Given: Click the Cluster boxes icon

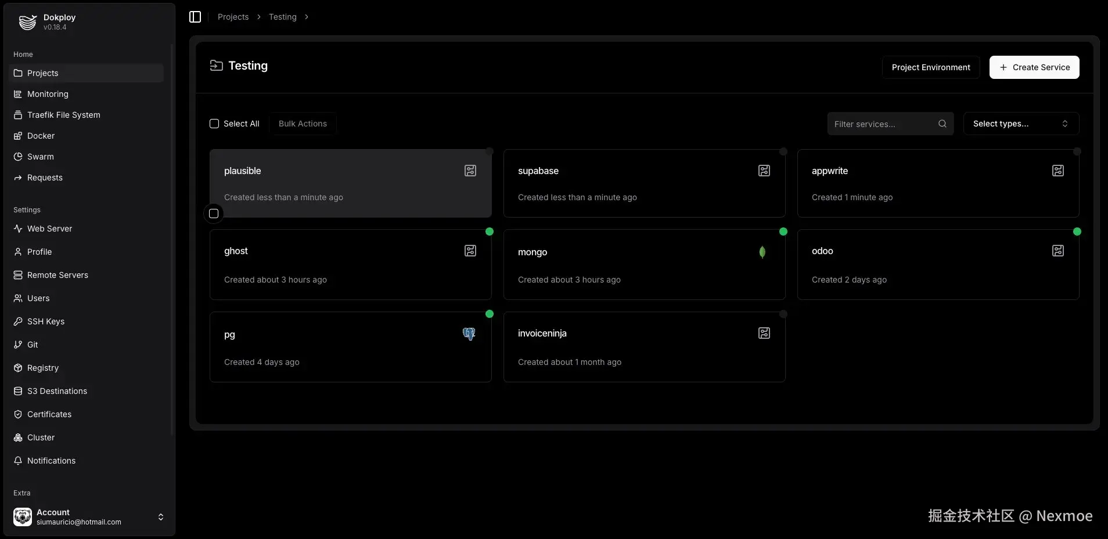Looking at the screenshot, I should [x=18, y=437].
